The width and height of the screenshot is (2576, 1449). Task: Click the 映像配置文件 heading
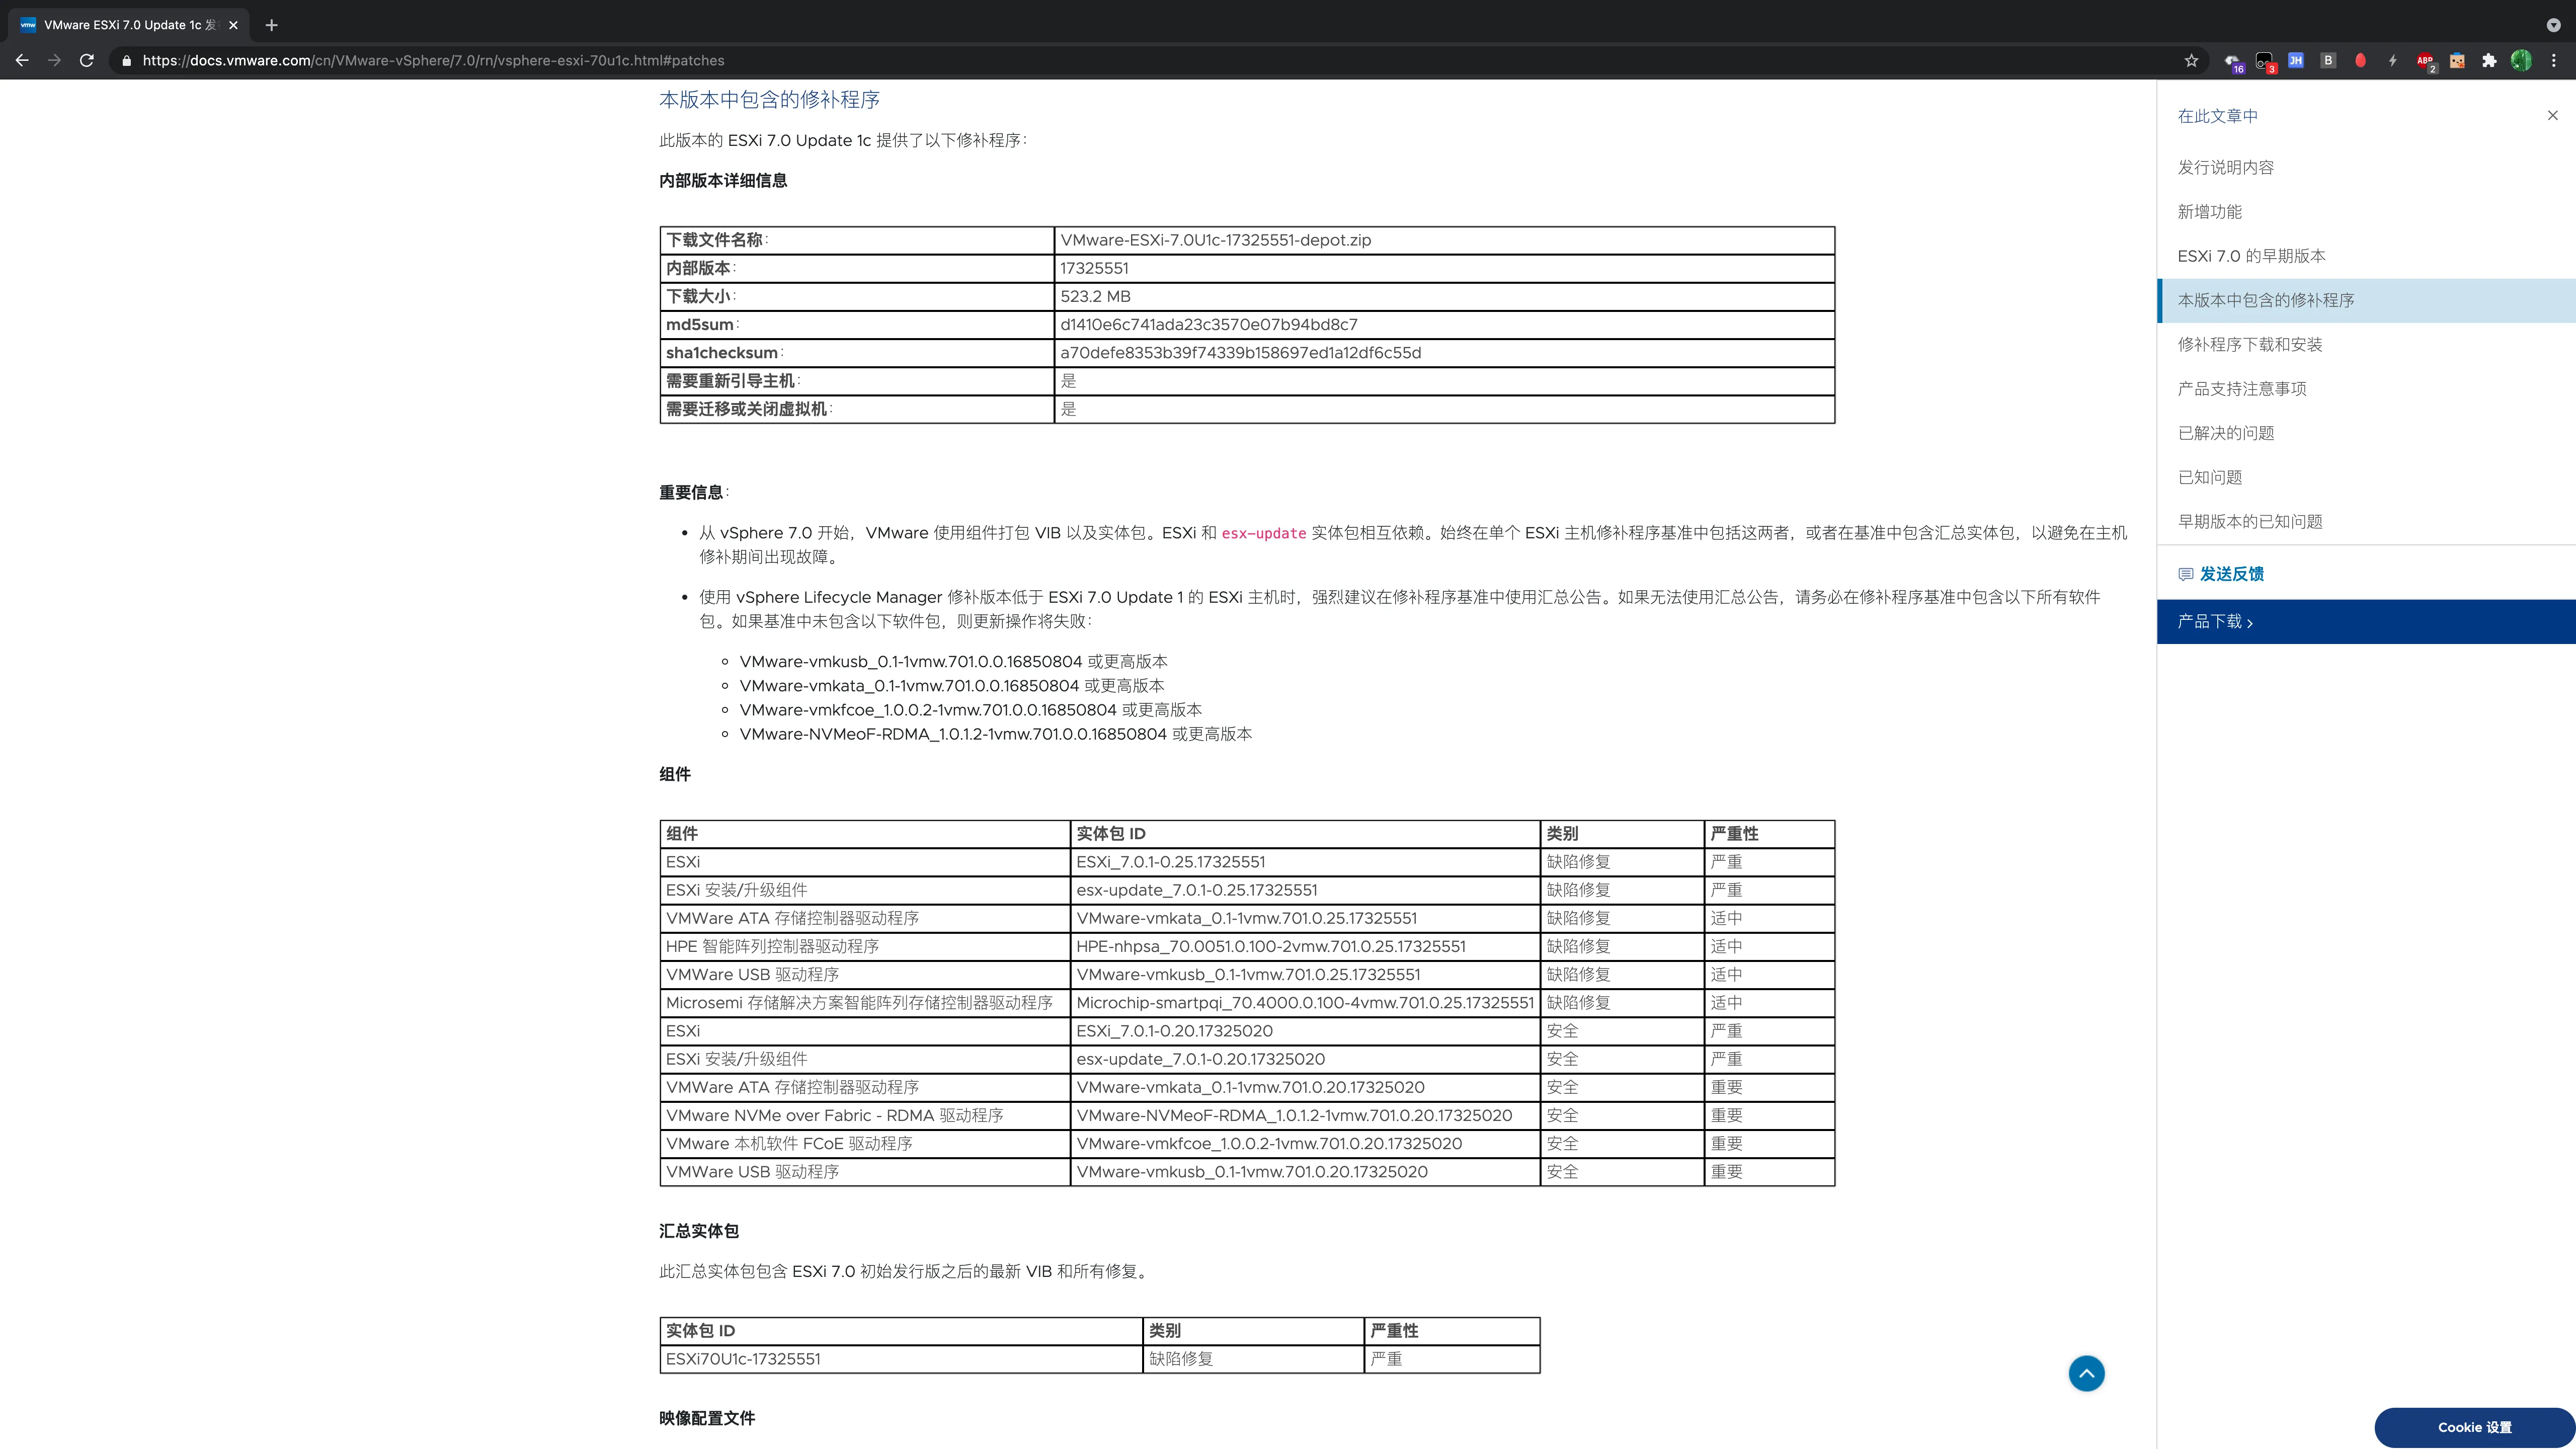click(x=707, y=1418)
